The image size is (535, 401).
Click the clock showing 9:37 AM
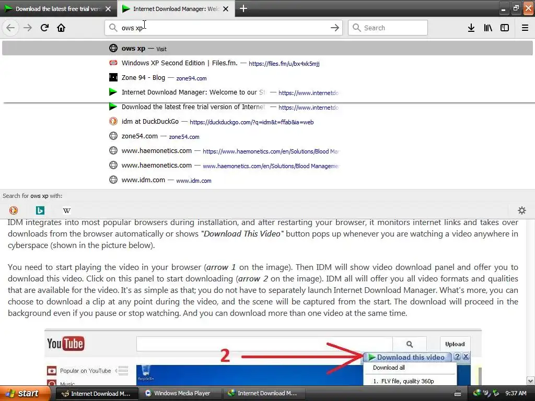tap(516, 394)
